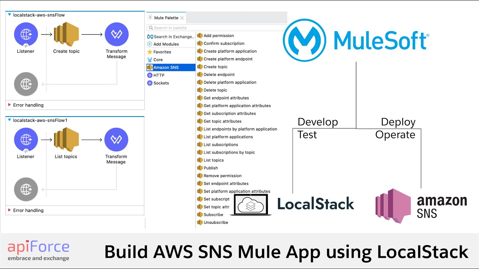Choose Set endpoint attributes operation
The height and width of the screenshot is (269, 479).
[x=223, y=183]
